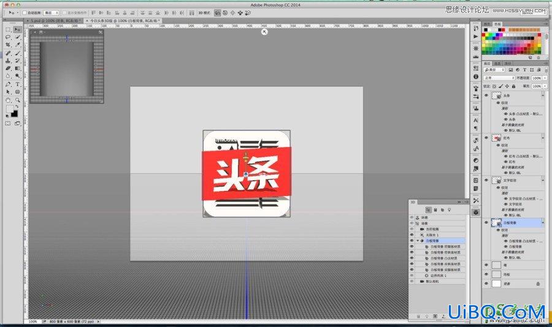Select the Move tool in toolbox
Image resolution: width=552 pixels, height=327 pixels.
click(17, 29)
